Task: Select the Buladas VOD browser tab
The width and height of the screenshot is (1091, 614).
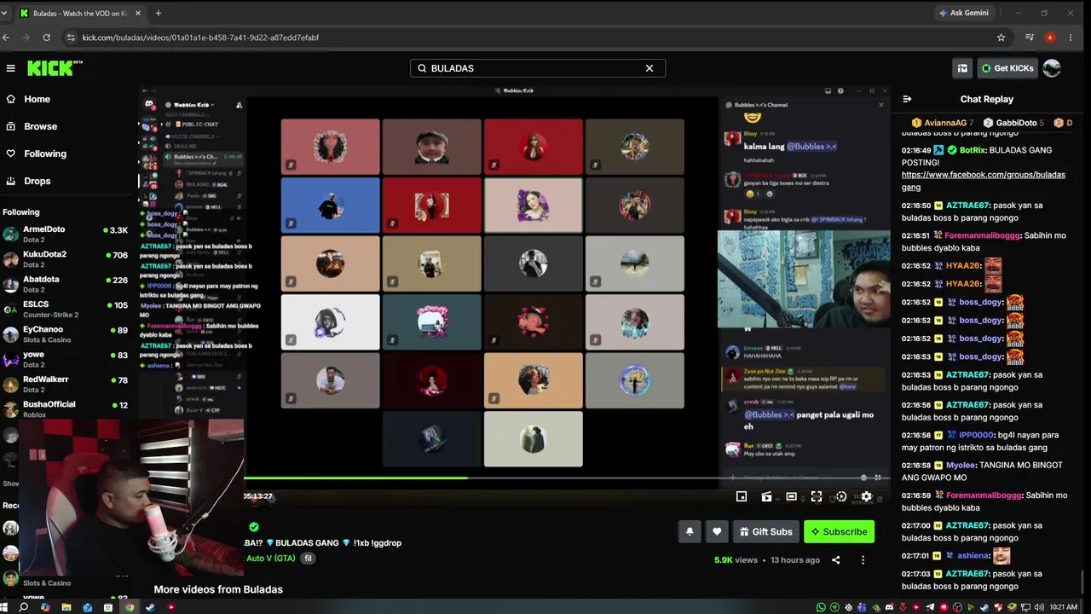Action: coord(83,13)
